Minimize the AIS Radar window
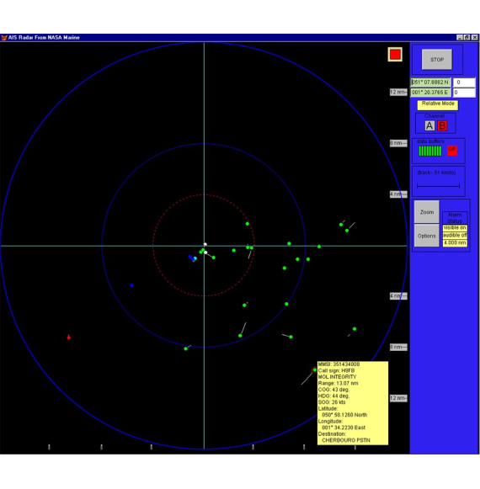Viewport: 480px width, 489px height. (460, 37)
